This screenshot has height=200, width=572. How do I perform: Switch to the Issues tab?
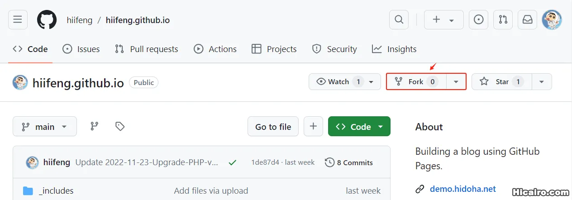(81, 49)
